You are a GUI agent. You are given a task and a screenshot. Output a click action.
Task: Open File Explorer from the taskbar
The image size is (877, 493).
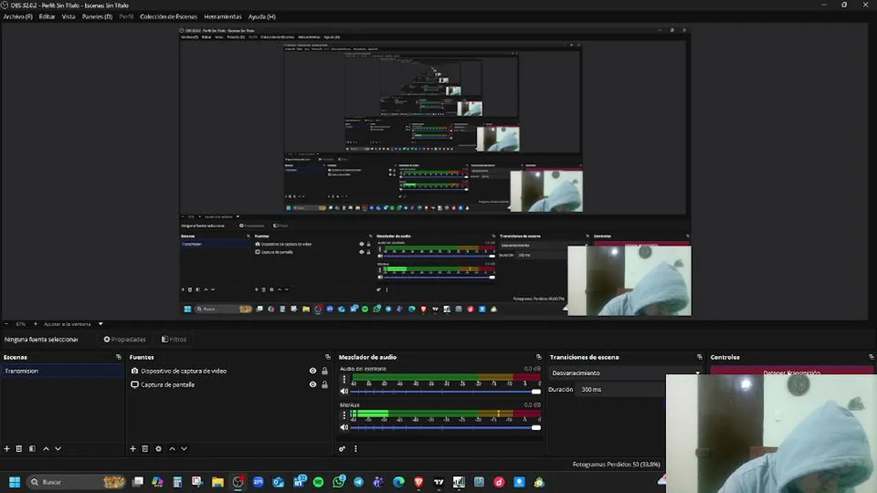point(217,482)
